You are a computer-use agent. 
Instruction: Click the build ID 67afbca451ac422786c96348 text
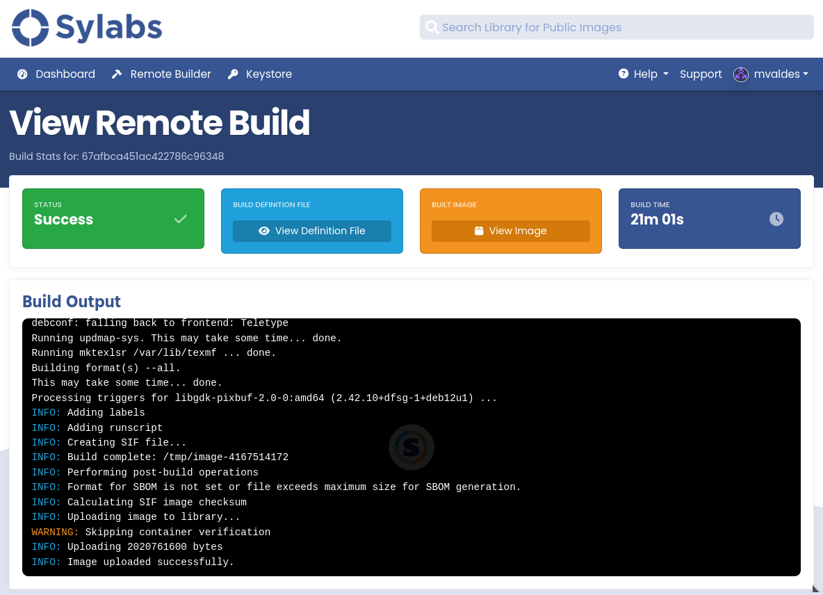pyautogui.click(x=153, y=156)
